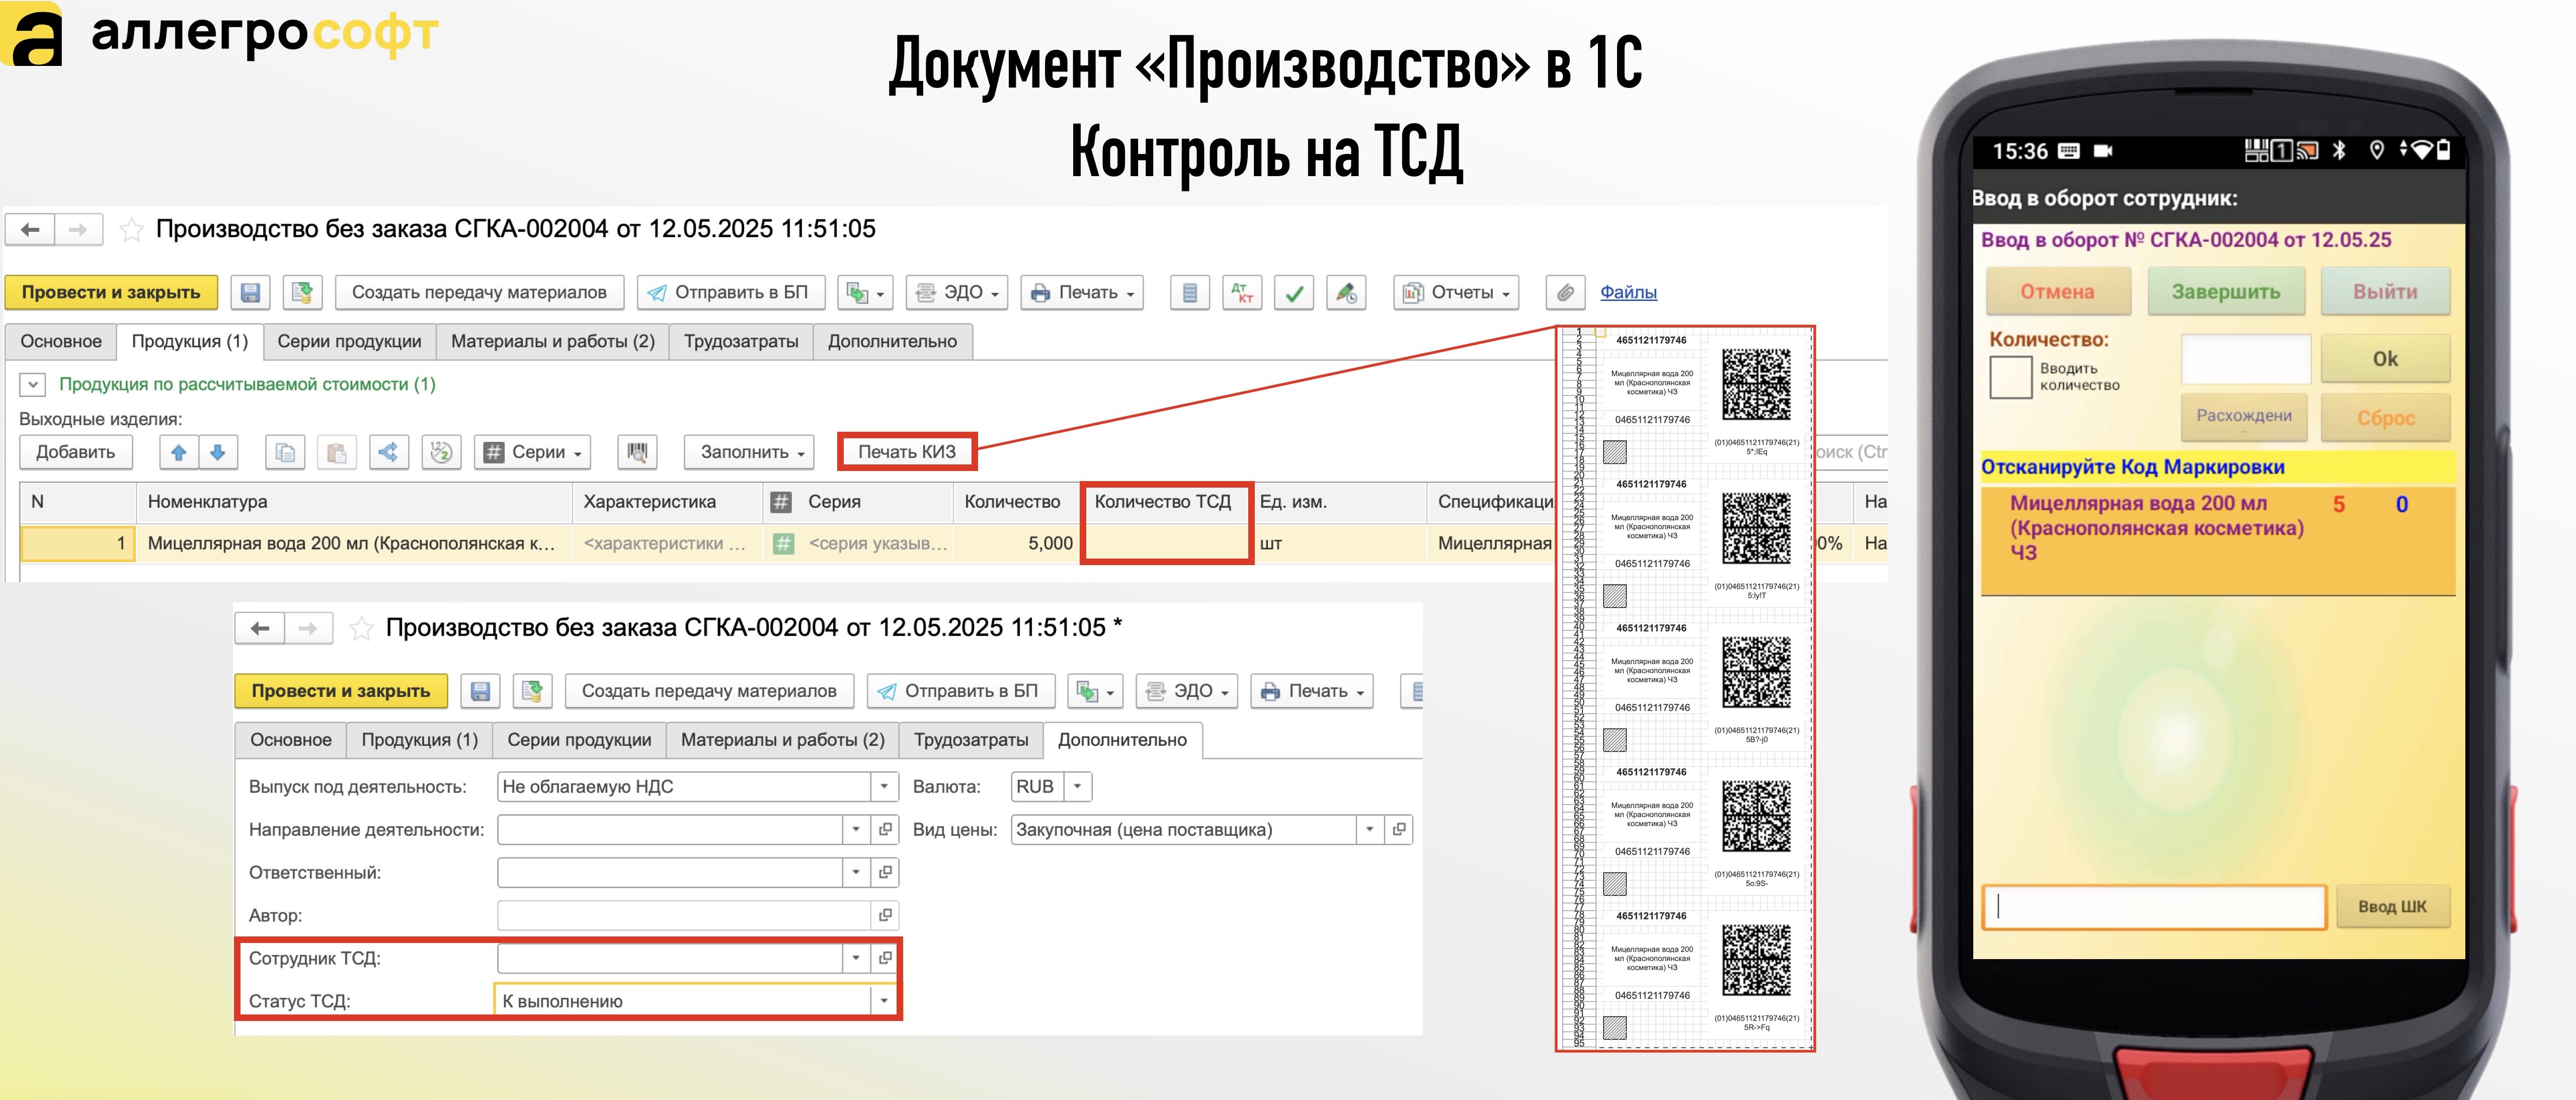Open the linked form icon next to Автор field
The width and height of the screenshot is (2576, 1100).
885,915
